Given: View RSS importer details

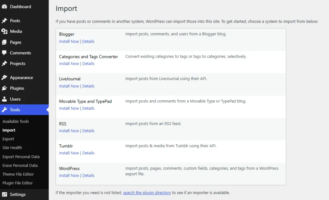Looking at the screenshot, I should pyautogui.click(x=88, y=131).
